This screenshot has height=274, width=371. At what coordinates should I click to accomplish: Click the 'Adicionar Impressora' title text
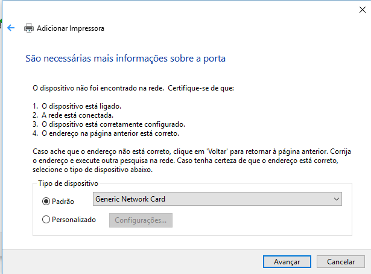point(71,28)
